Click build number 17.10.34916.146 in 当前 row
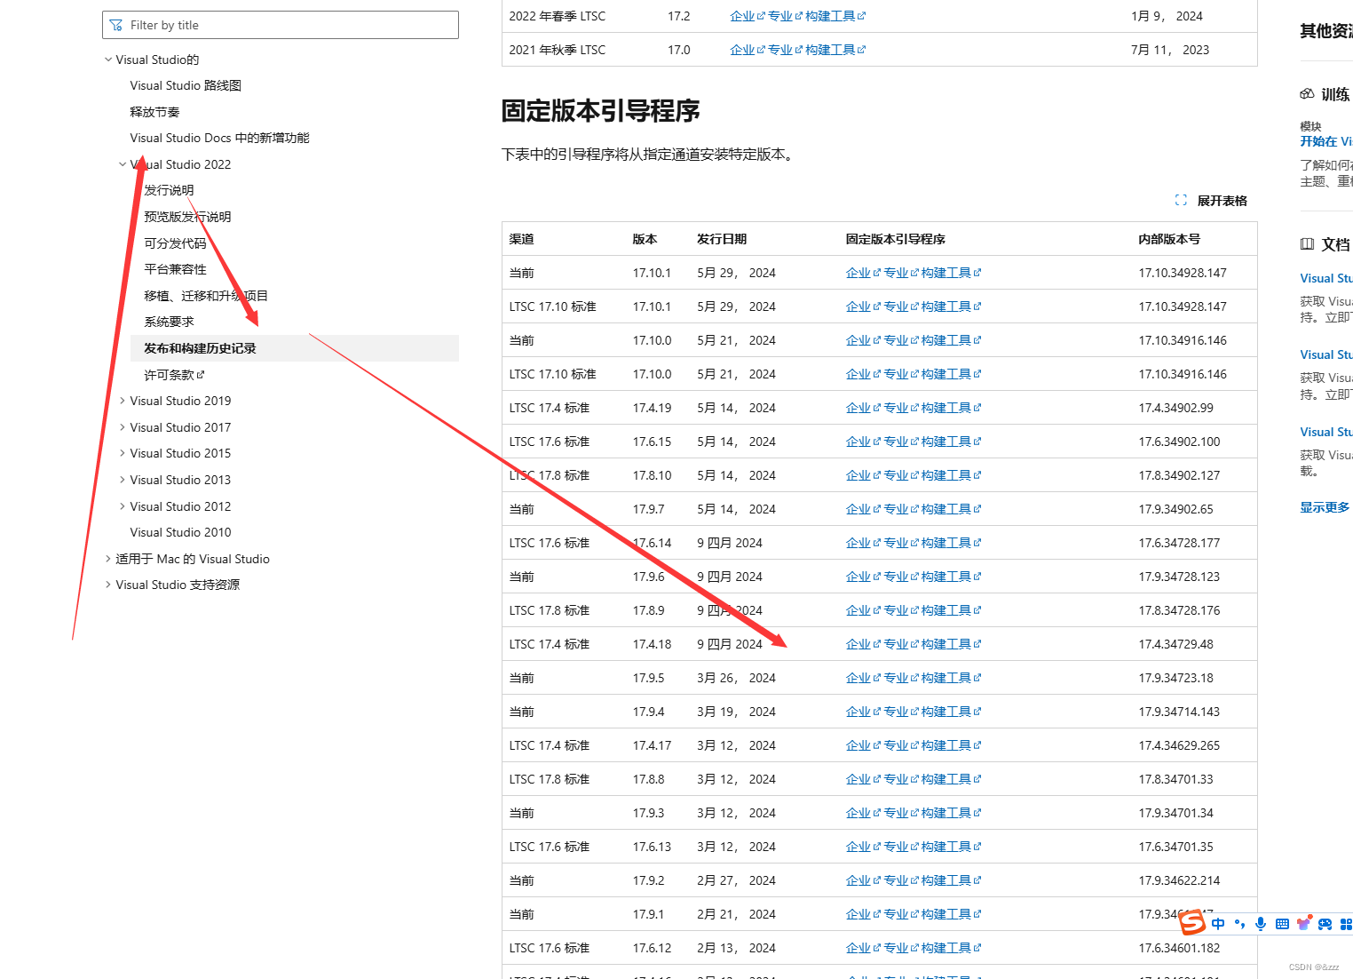1353x979 pixels. pos(1183,340)
